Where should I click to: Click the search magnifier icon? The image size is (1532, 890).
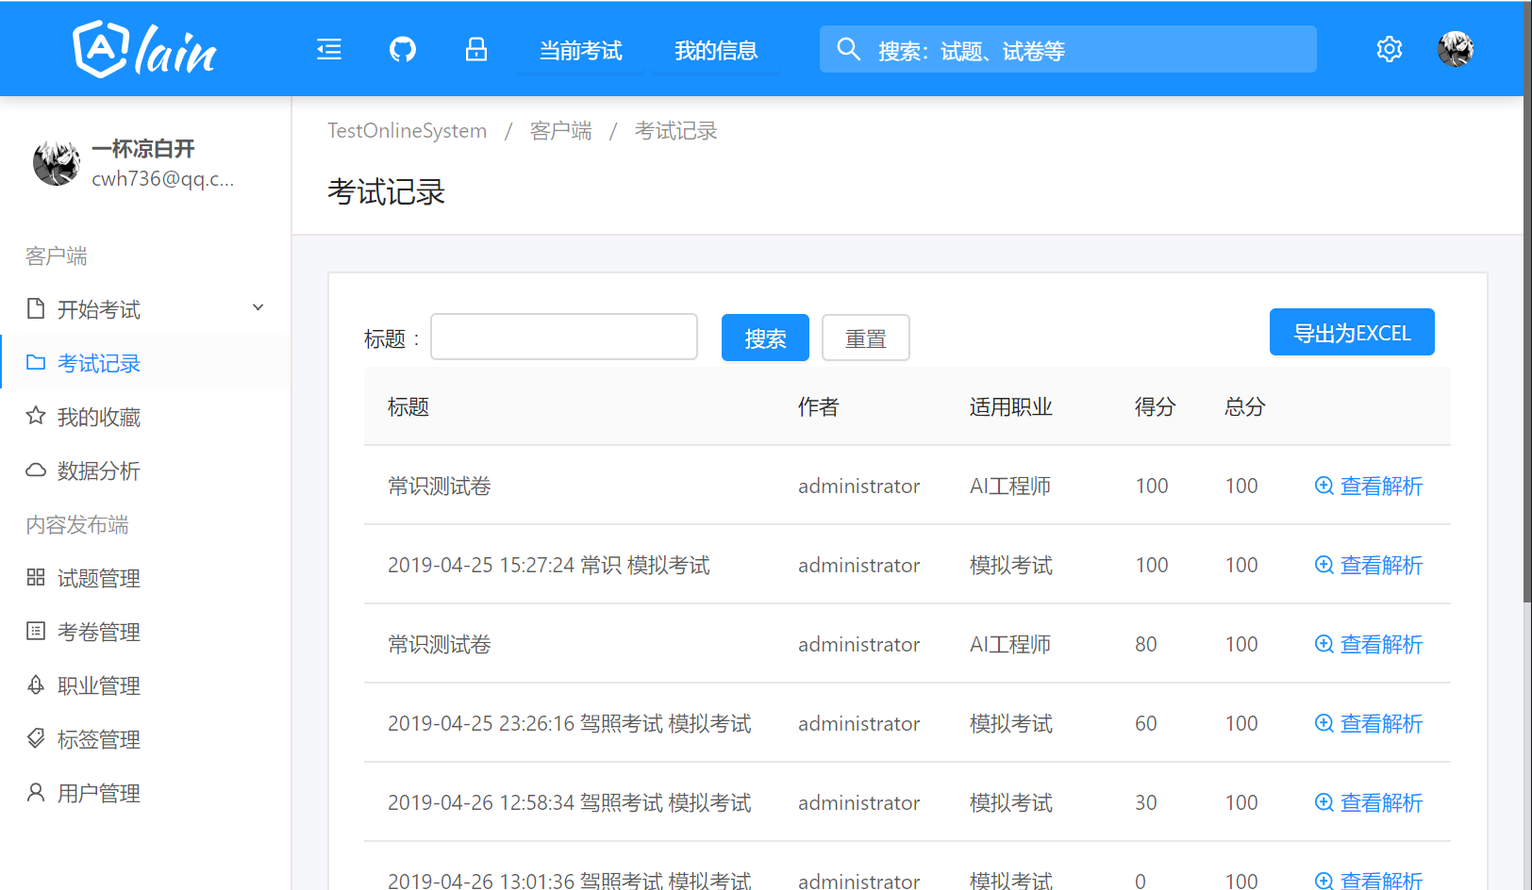coord(848,49)
